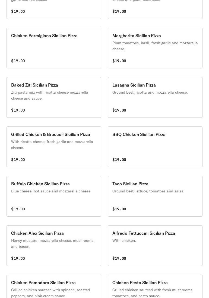Viewport: 209px width, 298px height.
Task: Click the Buffalo Chicken blue cheese description
Action: coord(51,191)
